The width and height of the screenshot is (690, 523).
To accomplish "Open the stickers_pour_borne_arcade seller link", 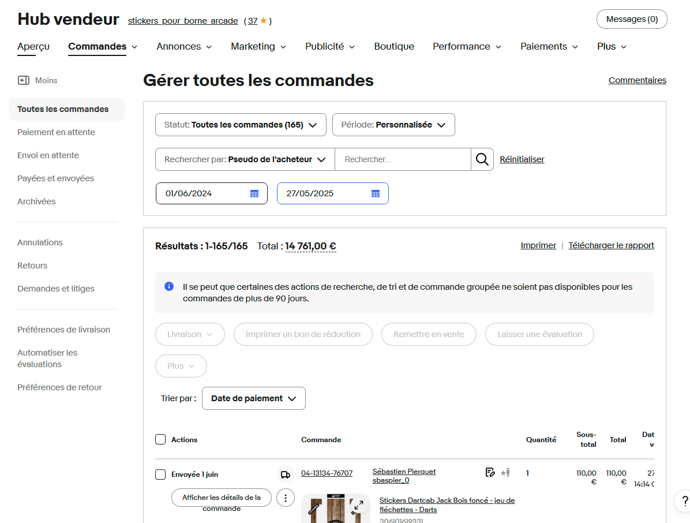I will click(183, 21).
